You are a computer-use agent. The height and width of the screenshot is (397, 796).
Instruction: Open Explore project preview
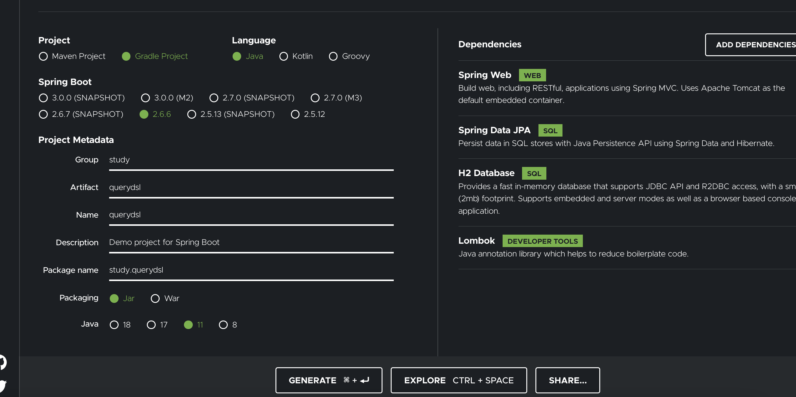point(459,380)
